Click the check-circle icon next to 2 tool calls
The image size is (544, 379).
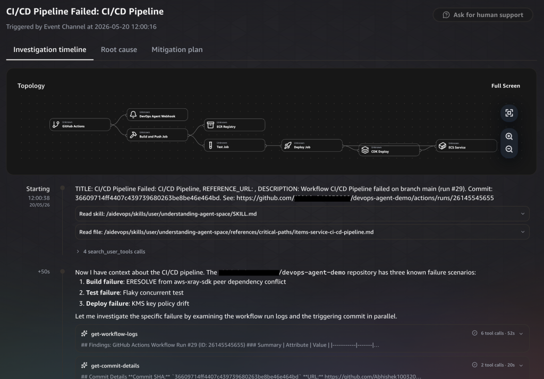coord(474,365)
